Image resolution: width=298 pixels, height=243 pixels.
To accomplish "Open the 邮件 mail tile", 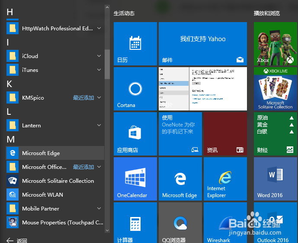I will click(203, 44).
